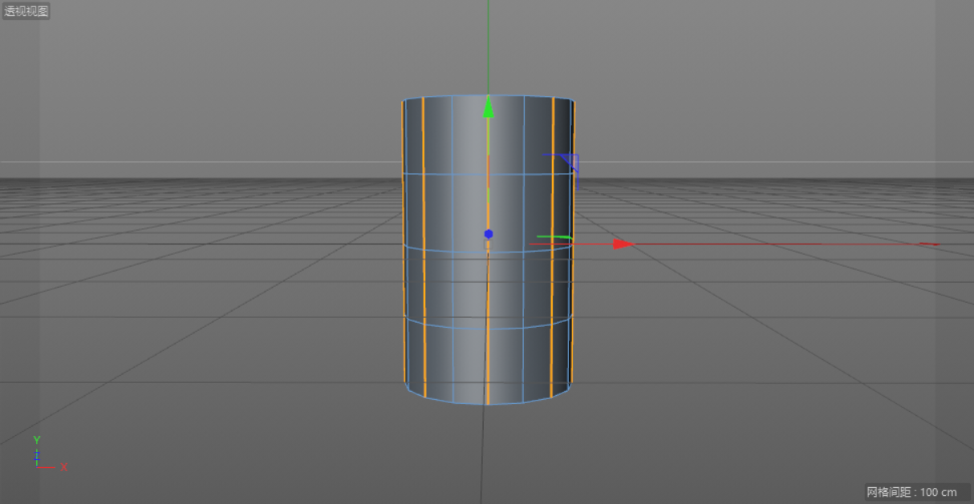
Task: Click the green Y-axis arrowhead of the gizmo
Action: click(x=487, y=107)
